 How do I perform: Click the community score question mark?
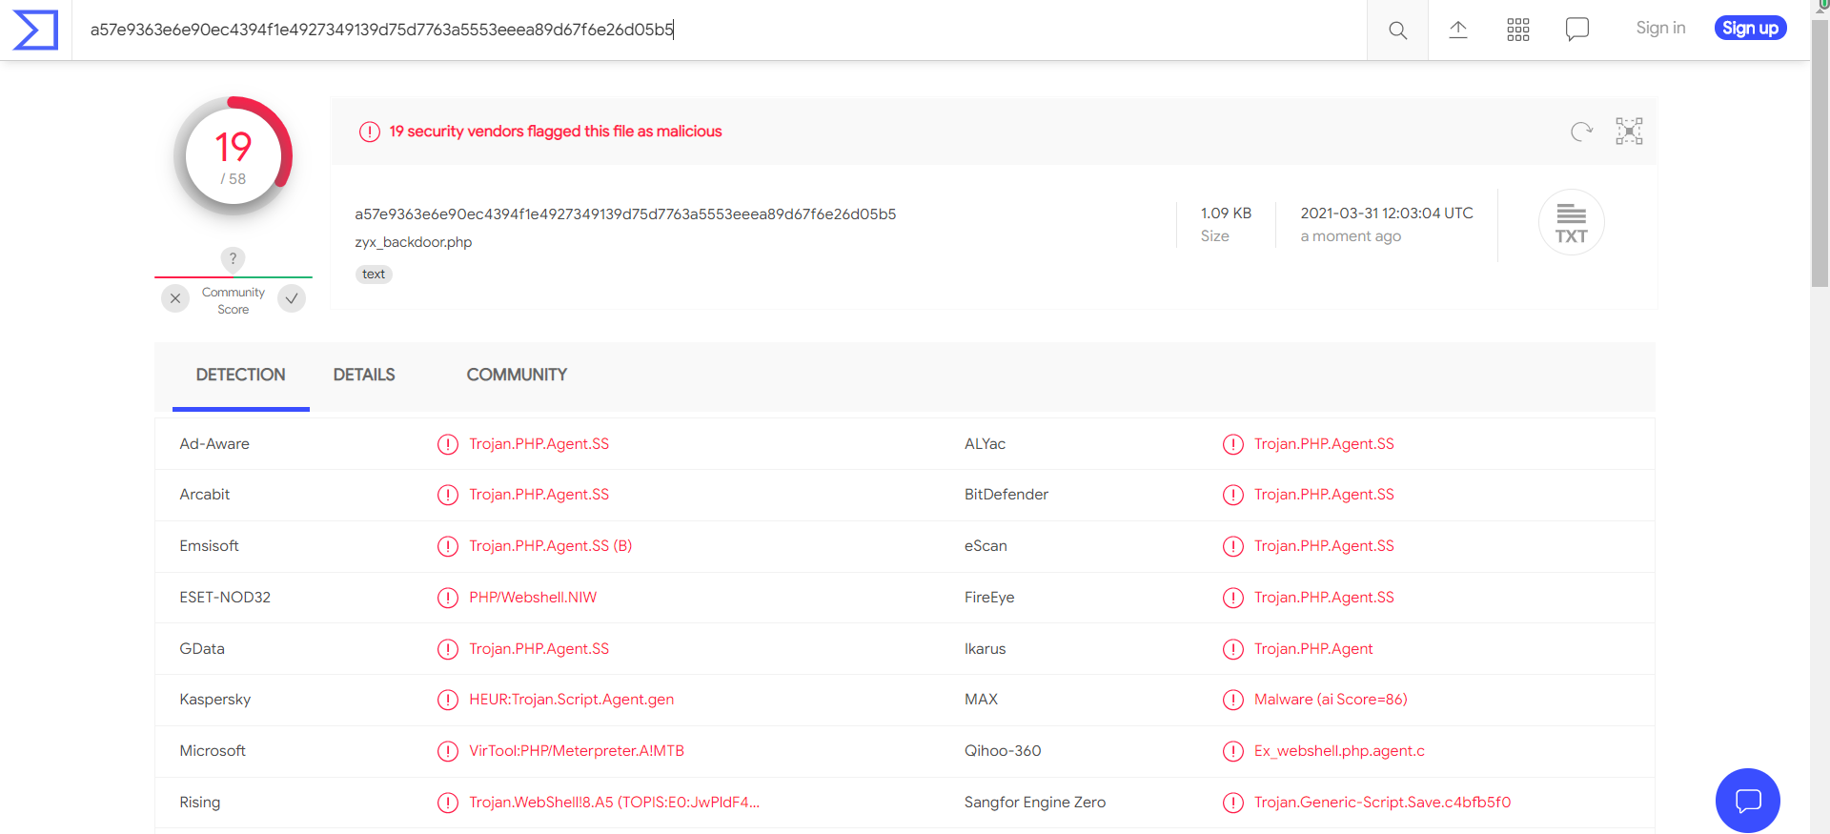coord(233,258)
